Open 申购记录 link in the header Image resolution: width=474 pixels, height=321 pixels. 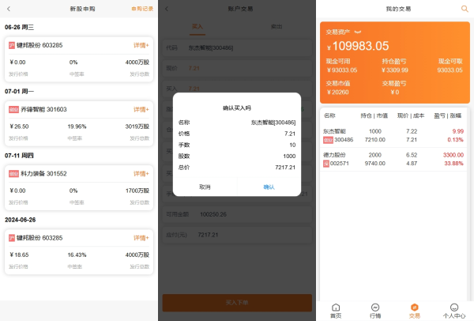pos(142,9)
